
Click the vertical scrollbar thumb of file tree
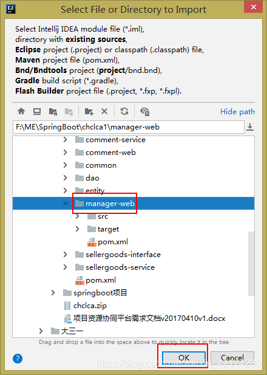point(251,264)
